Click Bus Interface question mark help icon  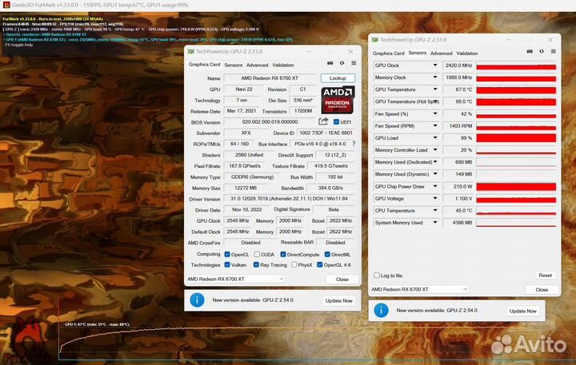(354, 144)
